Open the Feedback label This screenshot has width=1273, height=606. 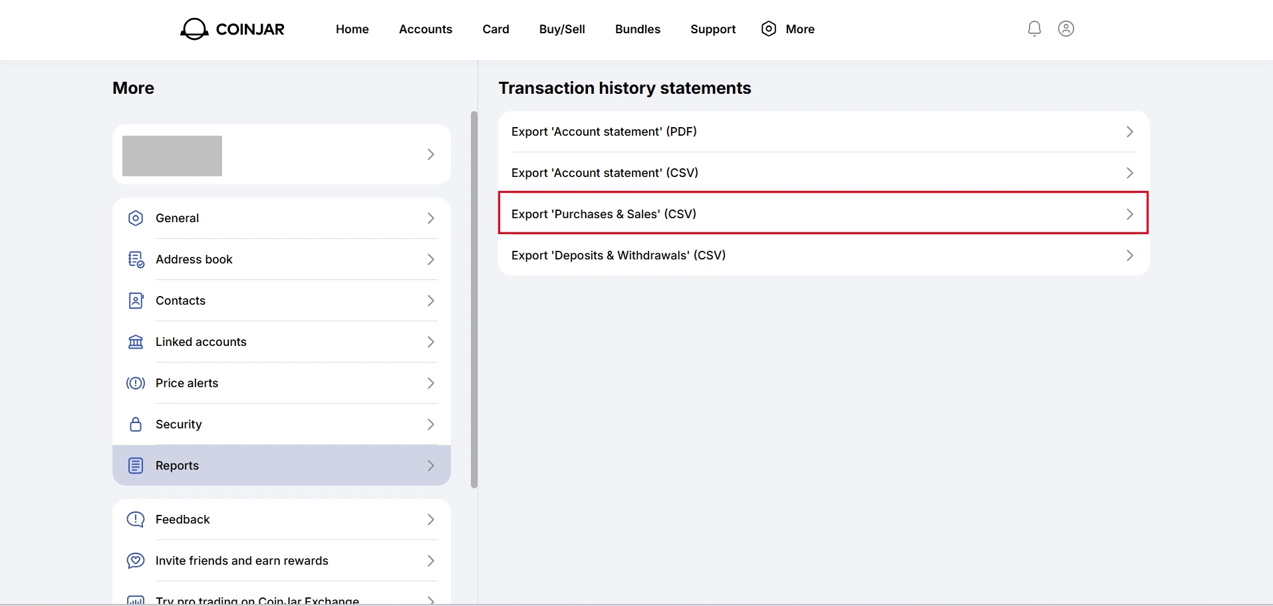tap(183, 520)
